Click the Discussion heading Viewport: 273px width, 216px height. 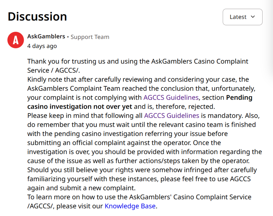37,17
